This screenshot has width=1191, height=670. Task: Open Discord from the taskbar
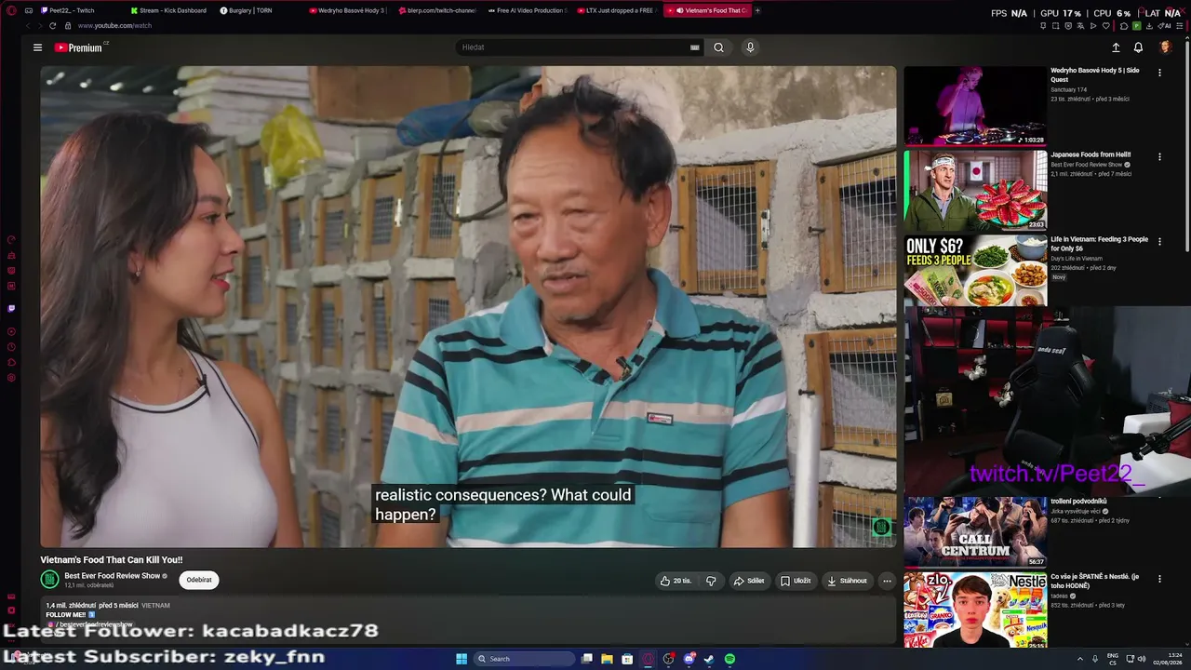pos(689,659)
